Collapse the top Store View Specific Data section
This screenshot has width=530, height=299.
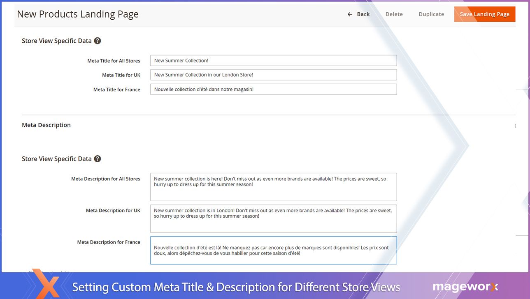tap(58, 41)
